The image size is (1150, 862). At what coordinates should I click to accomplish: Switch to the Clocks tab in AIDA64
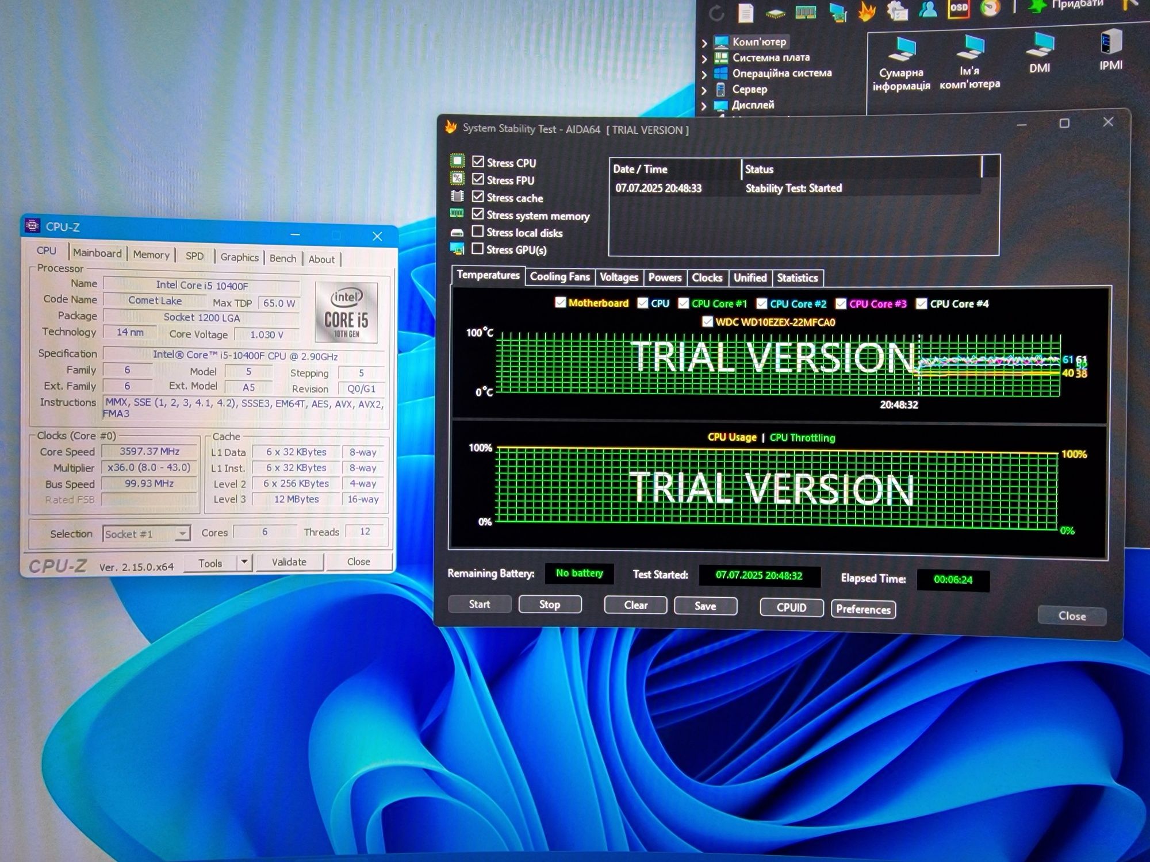click(x=707, y=278)
